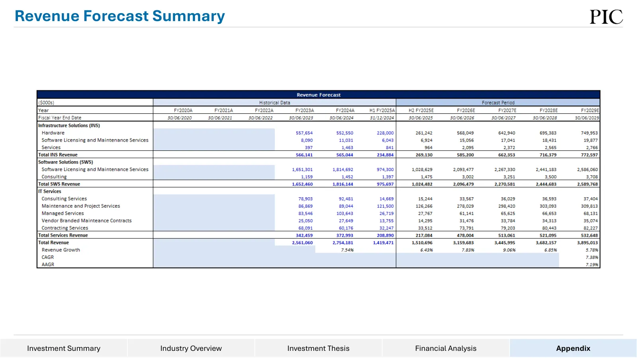Select the Forecast Period header
637x358 pixels.
(x=498, y=103)
